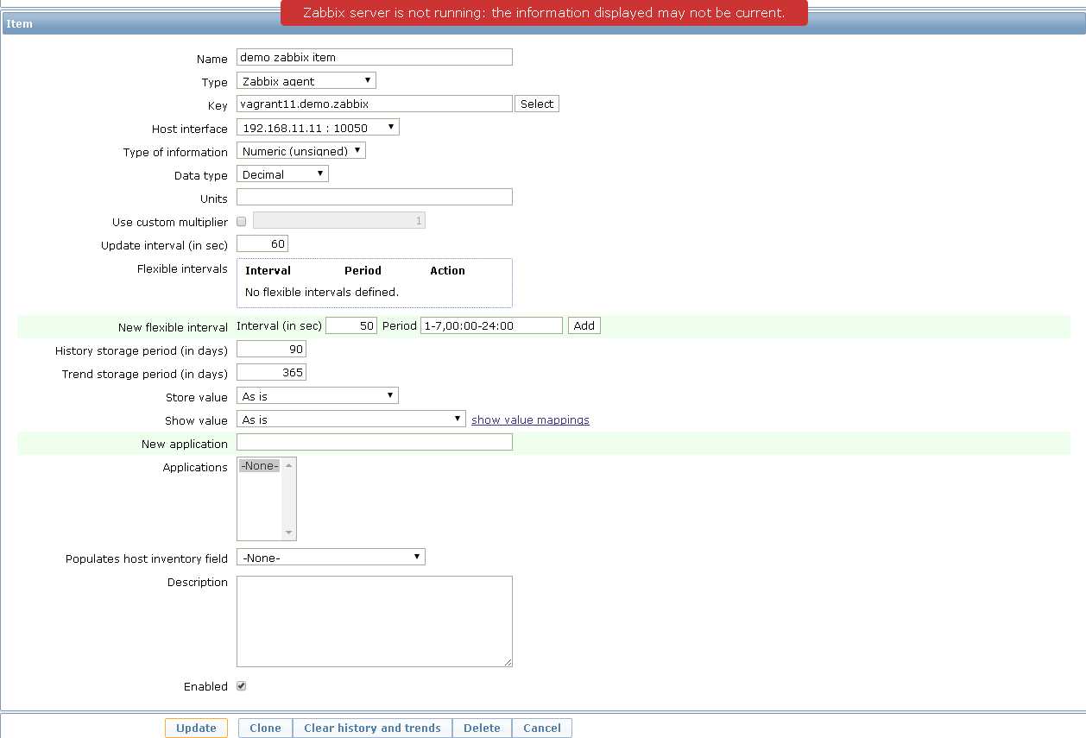Click the History storage period field
The width and height of the screenshot is (1086, 738).
click(271, 350)
